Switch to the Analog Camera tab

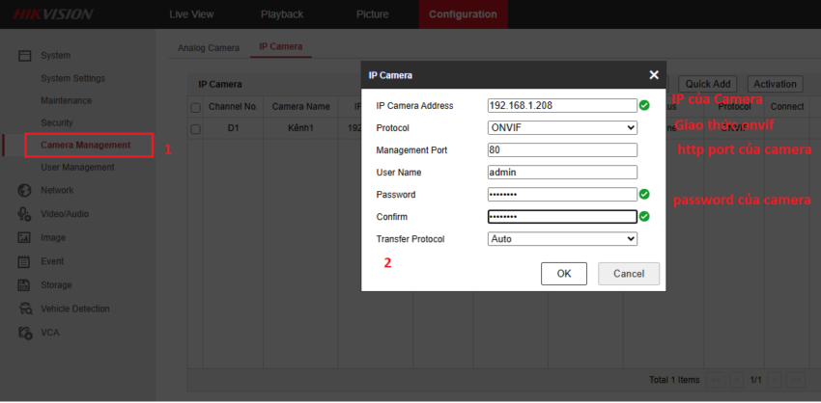pos(209,48)
